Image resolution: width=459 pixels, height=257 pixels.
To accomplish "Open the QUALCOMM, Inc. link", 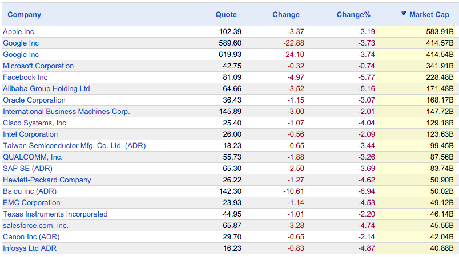I will [x=33, y=157].
